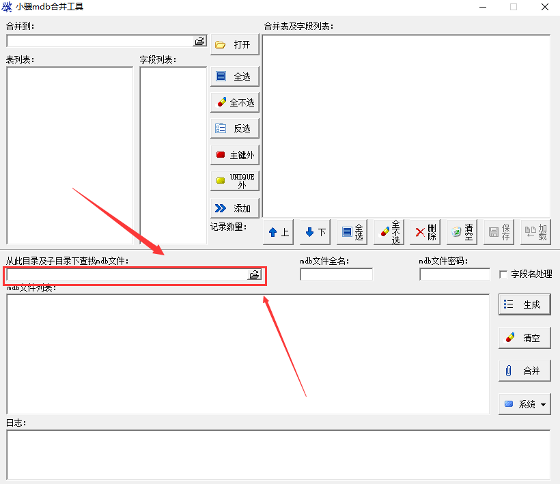Open the 系统 dropdown menu

[524, 404]
